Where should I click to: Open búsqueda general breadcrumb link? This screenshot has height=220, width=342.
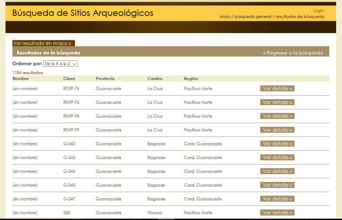[253, 17]
